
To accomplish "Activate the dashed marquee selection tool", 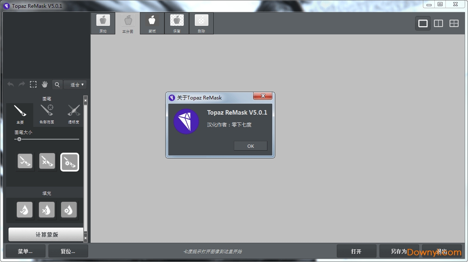I will (33, 85).
